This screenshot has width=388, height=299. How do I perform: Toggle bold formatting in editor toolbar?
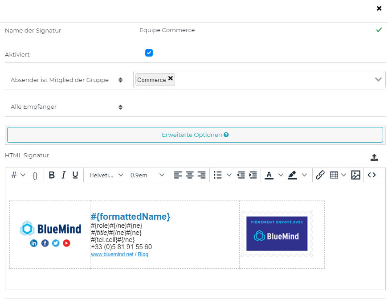[x=52, y=175]
